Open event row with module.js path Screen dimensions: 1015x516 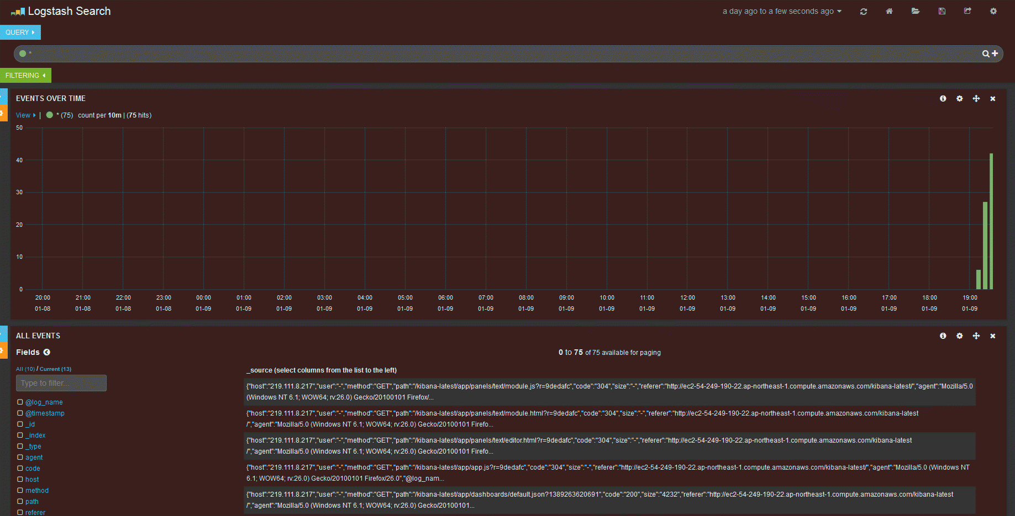point(609,392)
